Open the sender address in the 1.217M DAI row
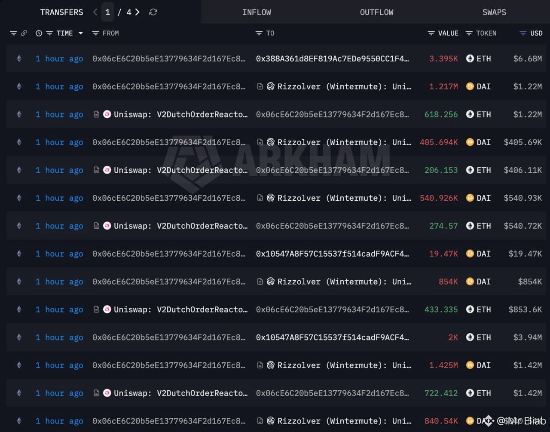Viewport: 550px width, 432px height. [x=169, y=86]
